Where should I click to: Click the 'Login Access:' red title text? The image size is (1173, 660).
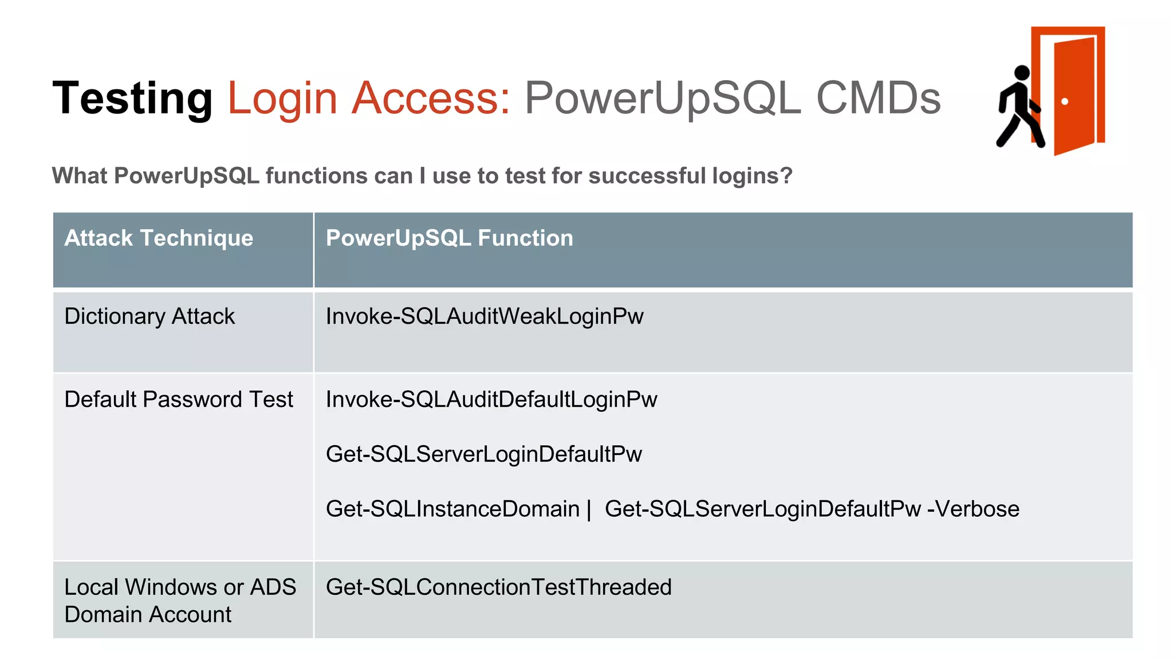(x=368, y=98)
